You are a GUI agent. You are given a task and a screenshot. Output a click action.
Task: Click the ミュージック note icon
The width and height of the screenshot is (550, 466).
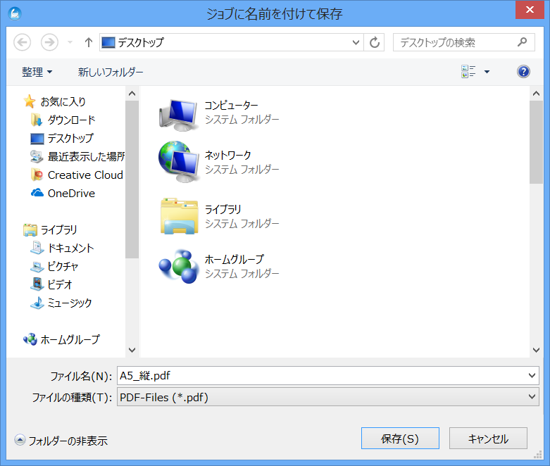tap(37, 303)
